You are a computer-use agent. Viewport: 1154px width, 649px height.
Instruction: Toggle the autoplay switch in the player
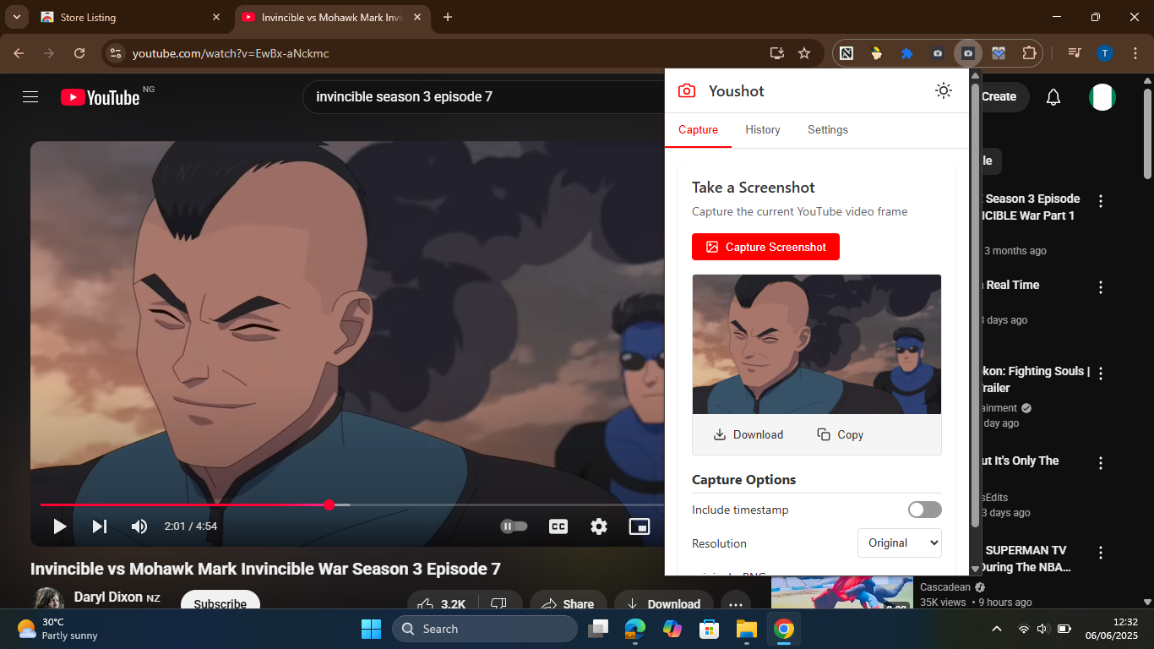click(514, 526)
